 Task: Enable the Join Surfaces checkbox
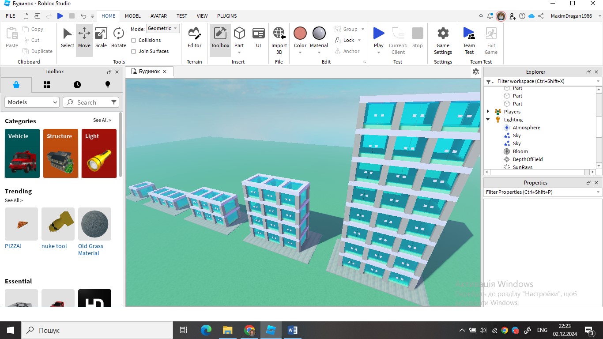tap(134, 51)
